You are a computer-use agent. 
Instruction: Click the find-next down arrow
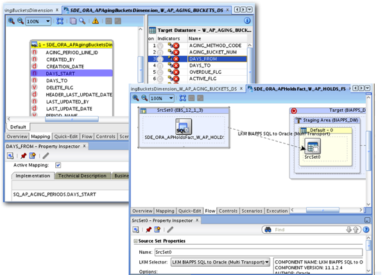[348, 229]
